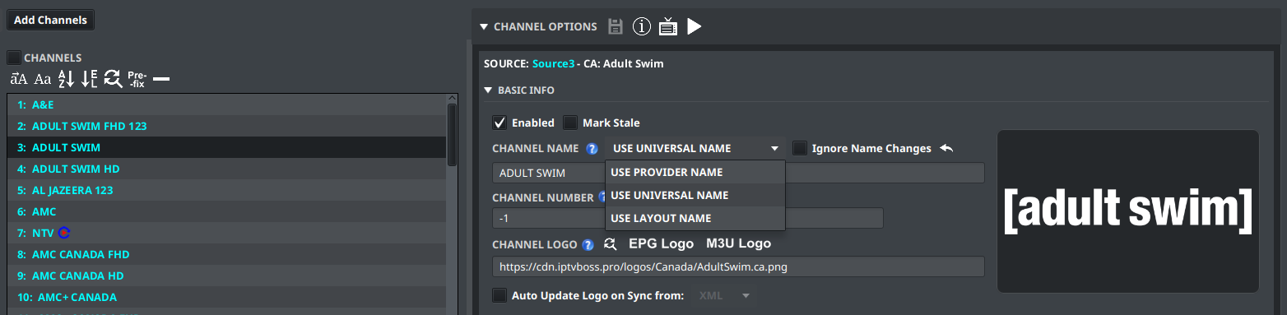Open the XML source dropdown

(725, 295)
